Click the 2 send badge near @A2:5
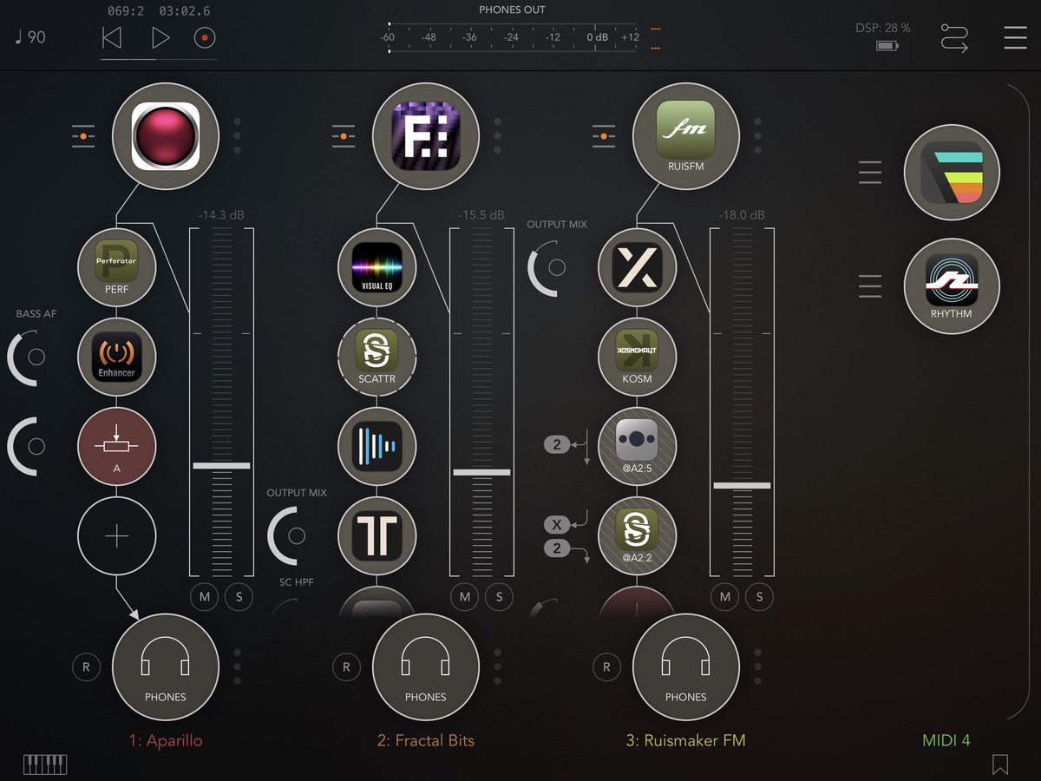This screenshot has height=781, width=1041. pyautogui.click(x=557, y=445)
